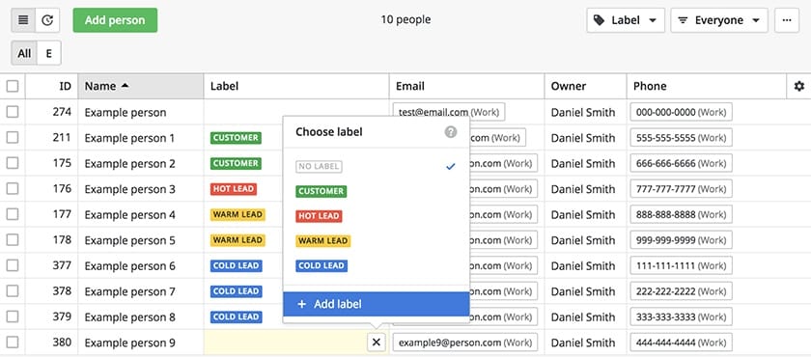Click phone number 444-444-4444

click(682, 343)
